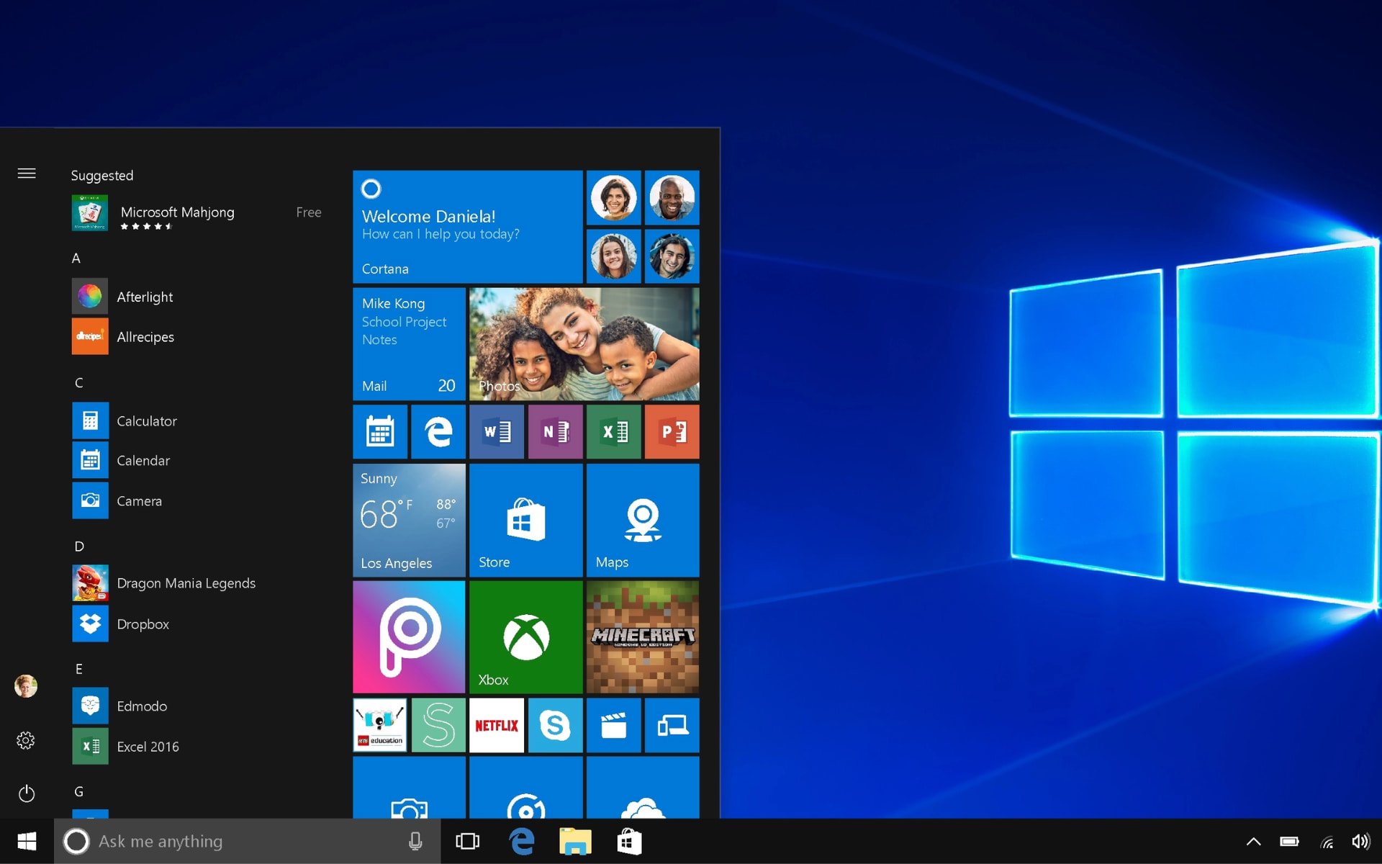Open the Power options button
The image size is (1382, 864).
coord(27,793)
